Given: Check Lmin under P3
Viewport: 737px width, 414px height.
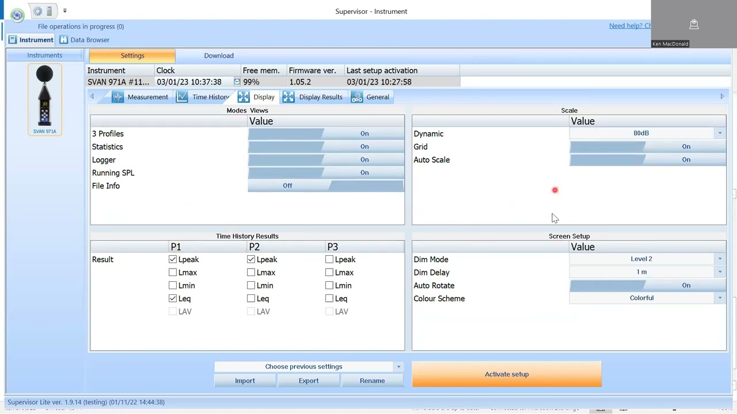Looking at the screenshot, I should tap(329, 285).
